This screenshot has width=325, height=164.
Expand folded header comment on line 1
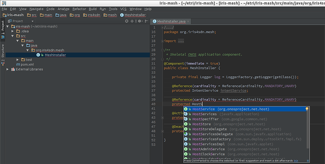[x=162, y=27]
